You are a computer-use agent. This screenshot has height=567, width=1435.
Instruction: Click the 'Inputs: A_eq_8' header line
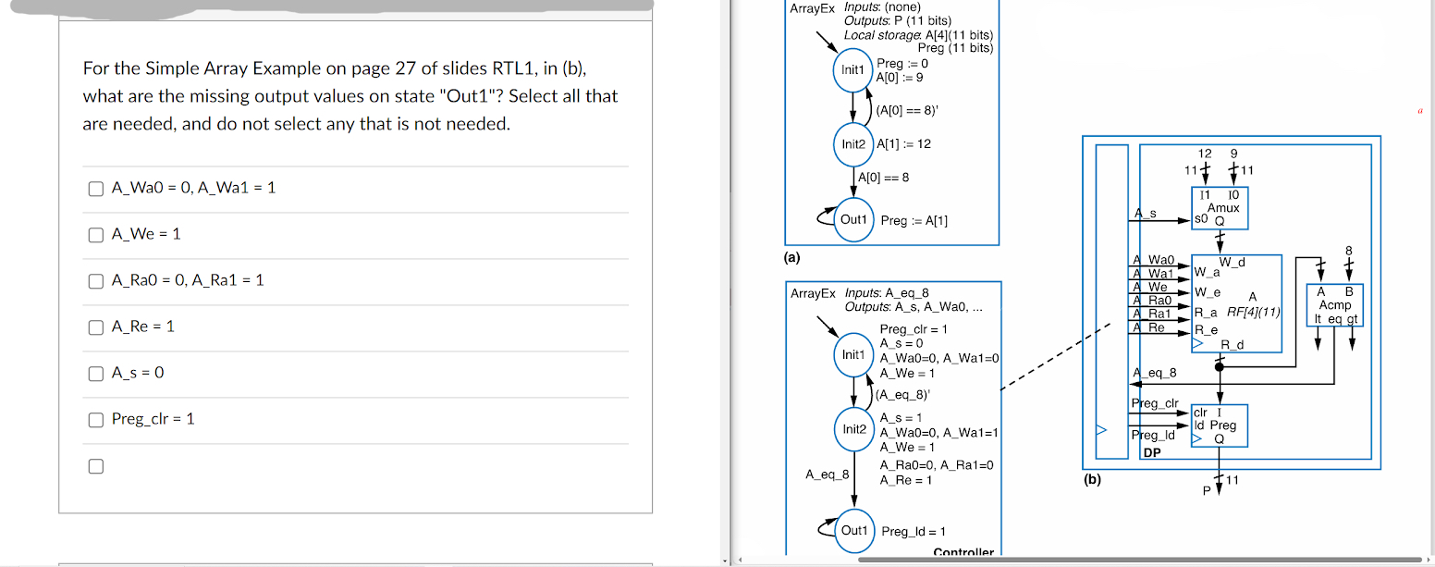click(887, 293)
